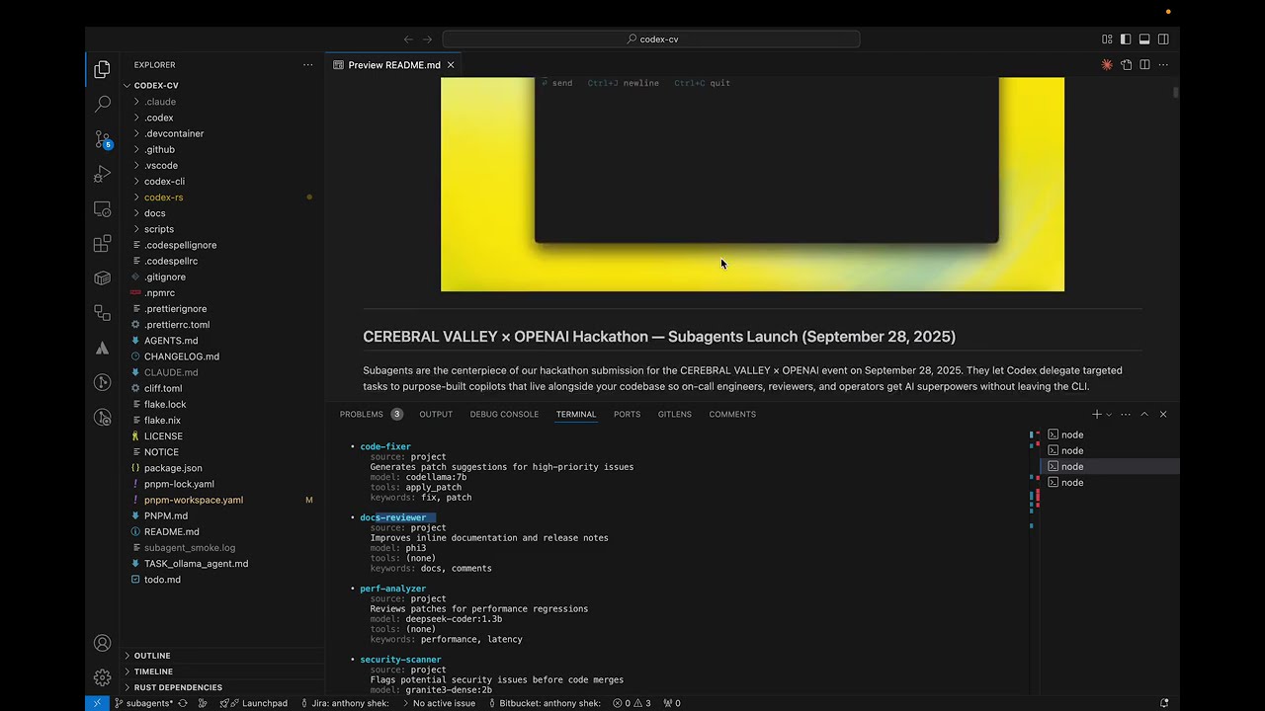The width and height of the screenshot is (1265, 711).
Task: Switch to the PROBLEMS tab
Action: point(371,415)
